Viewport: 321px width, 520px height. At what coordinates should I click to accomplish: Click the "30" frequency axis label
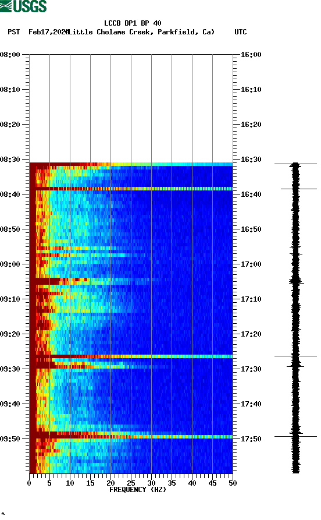coord(151,483)
